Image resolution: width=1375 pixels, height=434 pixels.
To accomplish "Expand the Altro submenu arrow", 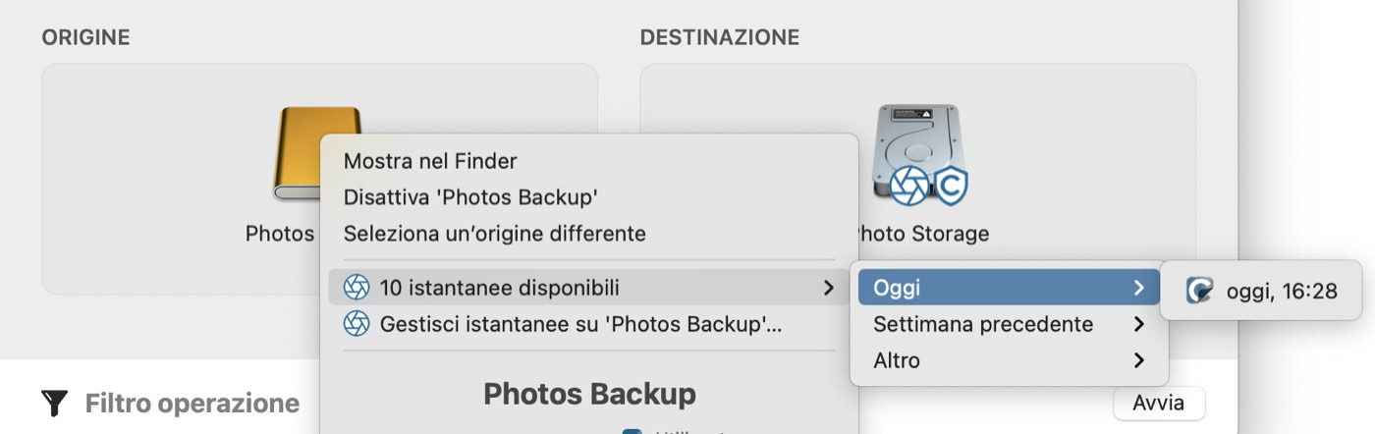I will pos(1138,360).
